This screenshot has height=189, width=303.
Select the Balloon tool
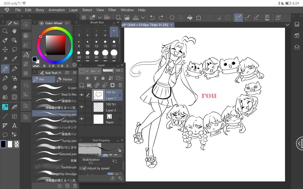pos(5,135)
